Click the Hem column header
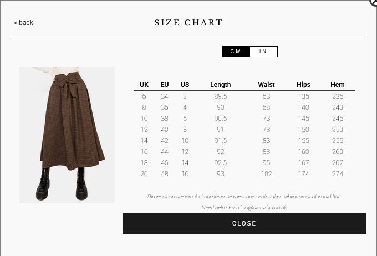 338,85
